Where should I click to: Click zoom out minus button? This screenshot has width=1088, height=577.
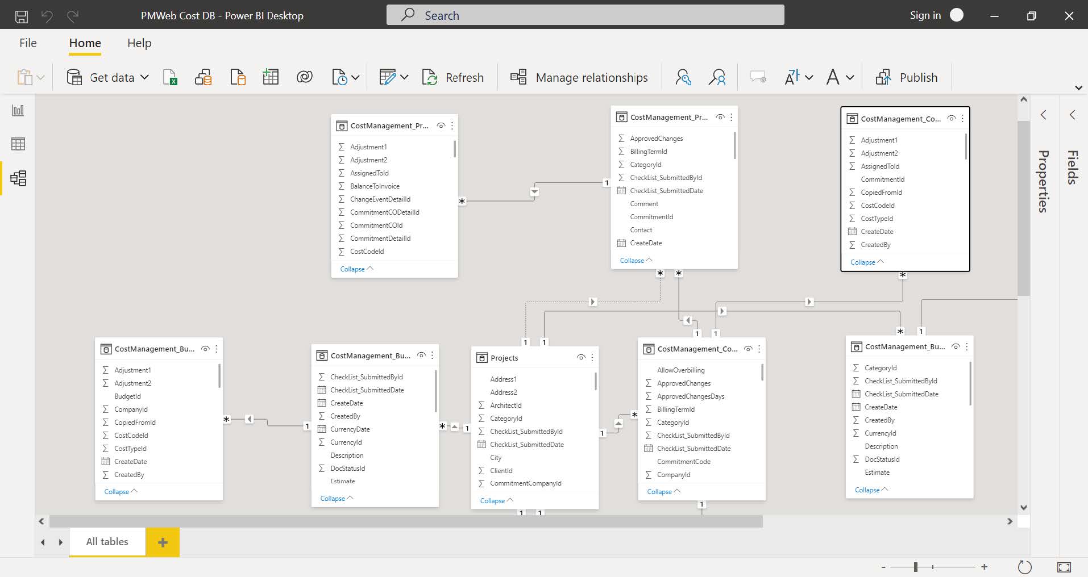883,567
